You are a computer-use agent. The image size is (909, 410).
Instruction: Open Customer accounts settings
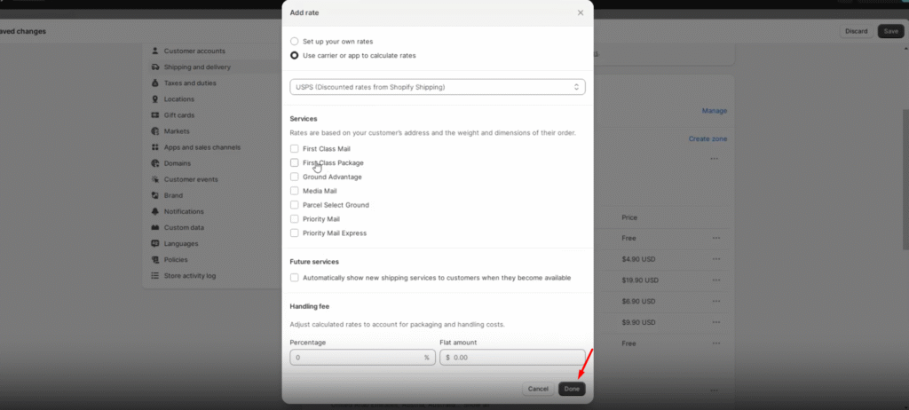tap(194, 51)
